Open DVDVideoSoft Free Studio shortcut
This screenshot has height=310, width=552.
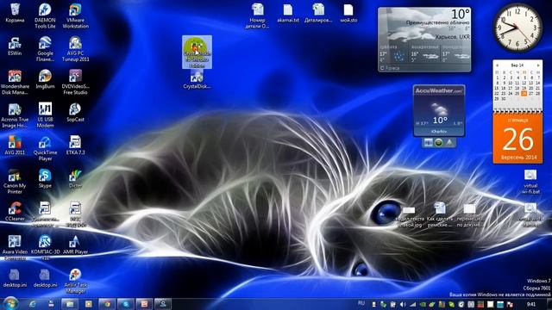tap(75, 83)
